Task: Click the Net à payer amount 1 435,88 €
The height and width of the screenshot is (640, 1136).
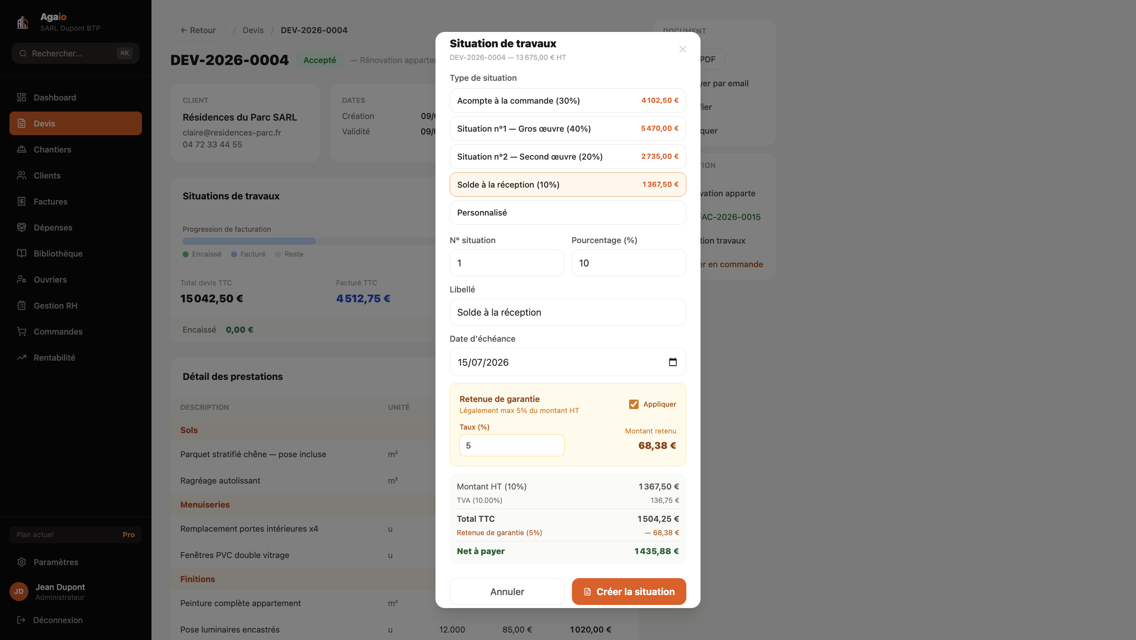Action: (x=656, y=551)
